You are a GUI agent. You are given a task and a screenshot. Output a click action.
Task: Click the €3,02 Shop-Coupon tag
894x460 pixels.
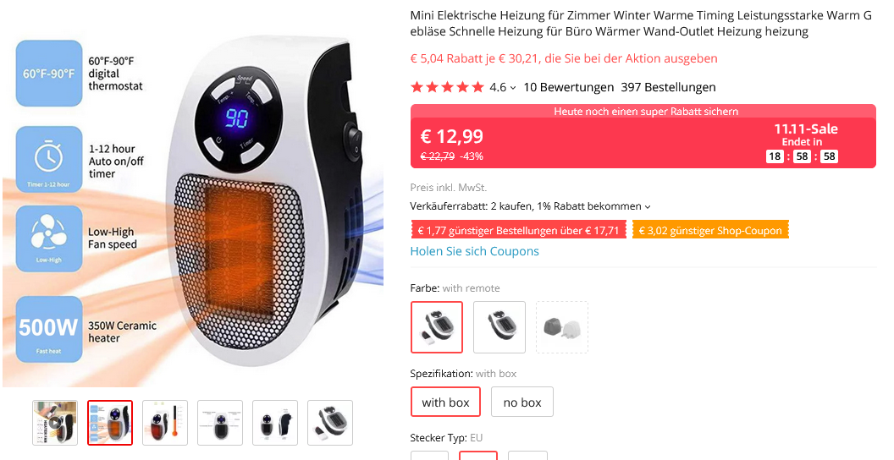point(710,231)
